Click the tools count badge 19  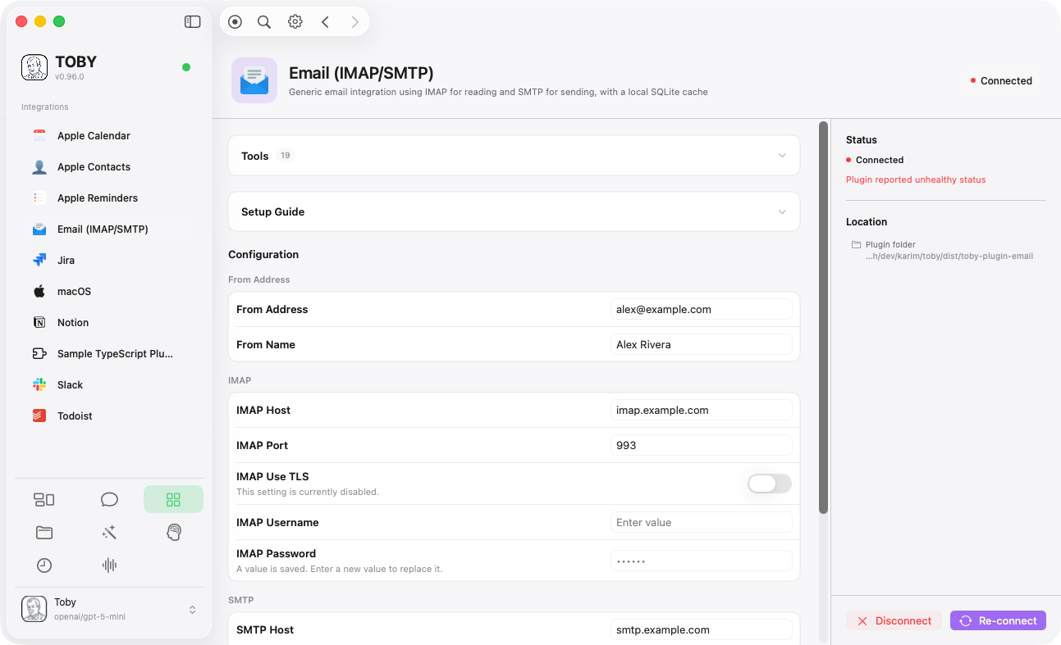(286, 156)
